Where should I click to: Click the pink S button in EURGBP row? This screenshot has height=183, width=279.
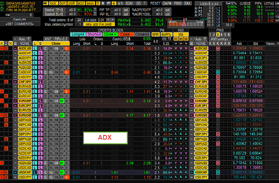pyautogui.click(x=40, y=101)
